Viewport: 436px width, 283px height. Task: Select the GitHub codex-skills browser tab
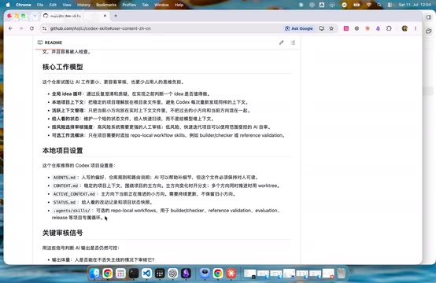click(x=75, y=16)
